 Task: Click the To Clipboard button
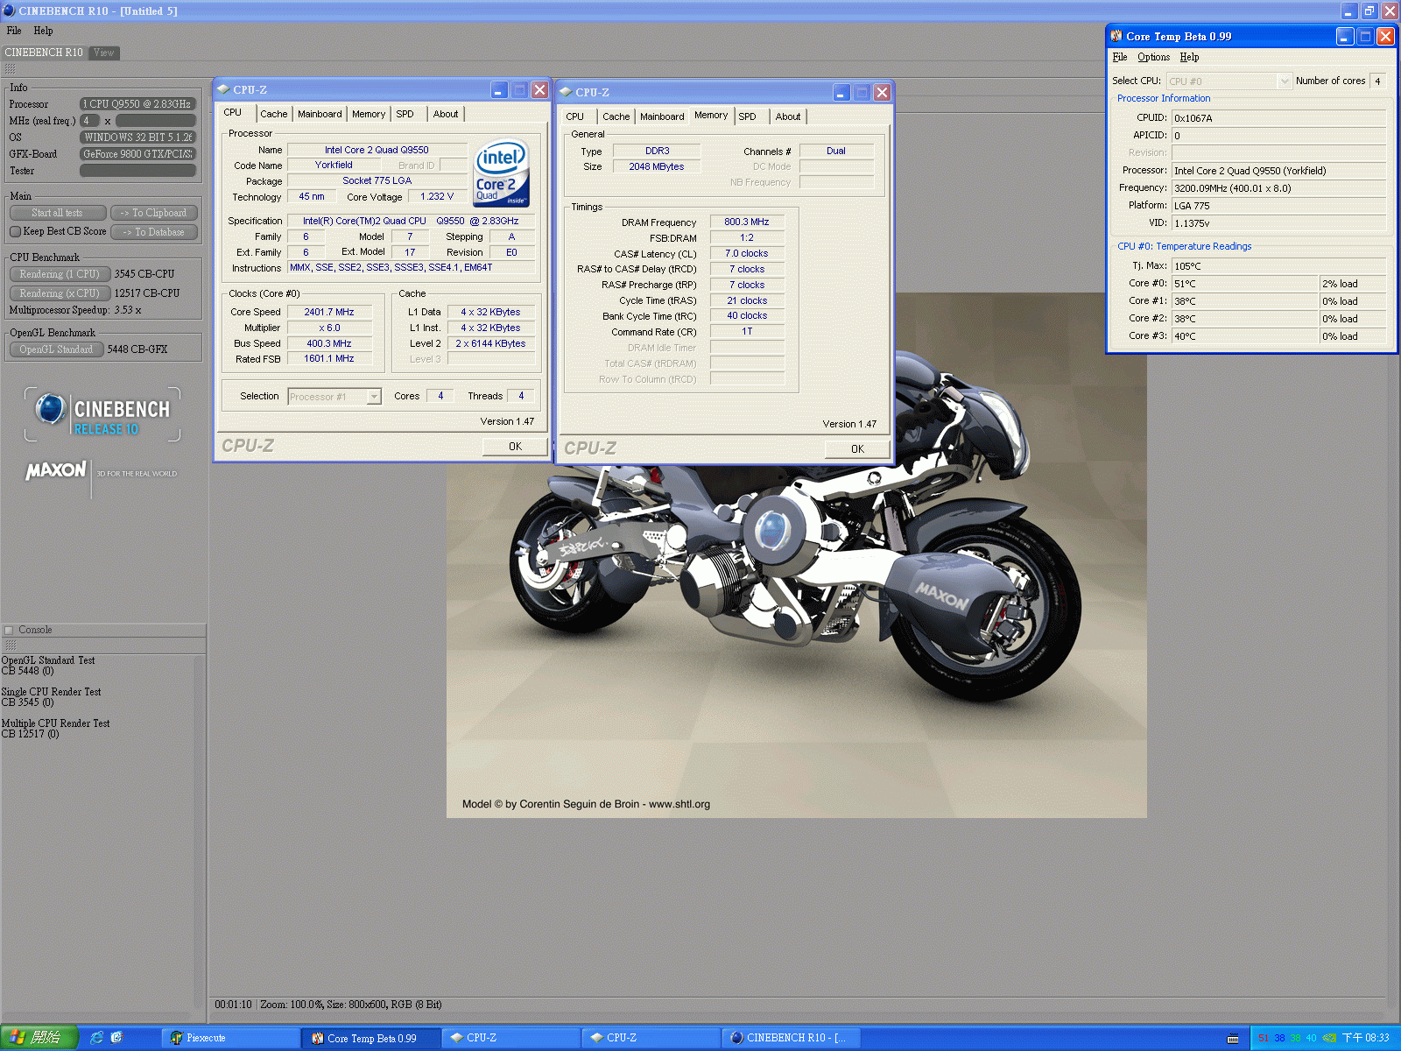[154, 213]
